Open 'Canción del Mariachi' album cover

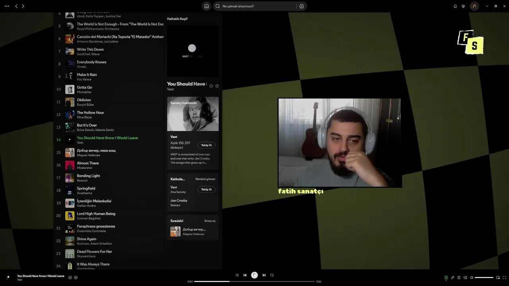70,39
